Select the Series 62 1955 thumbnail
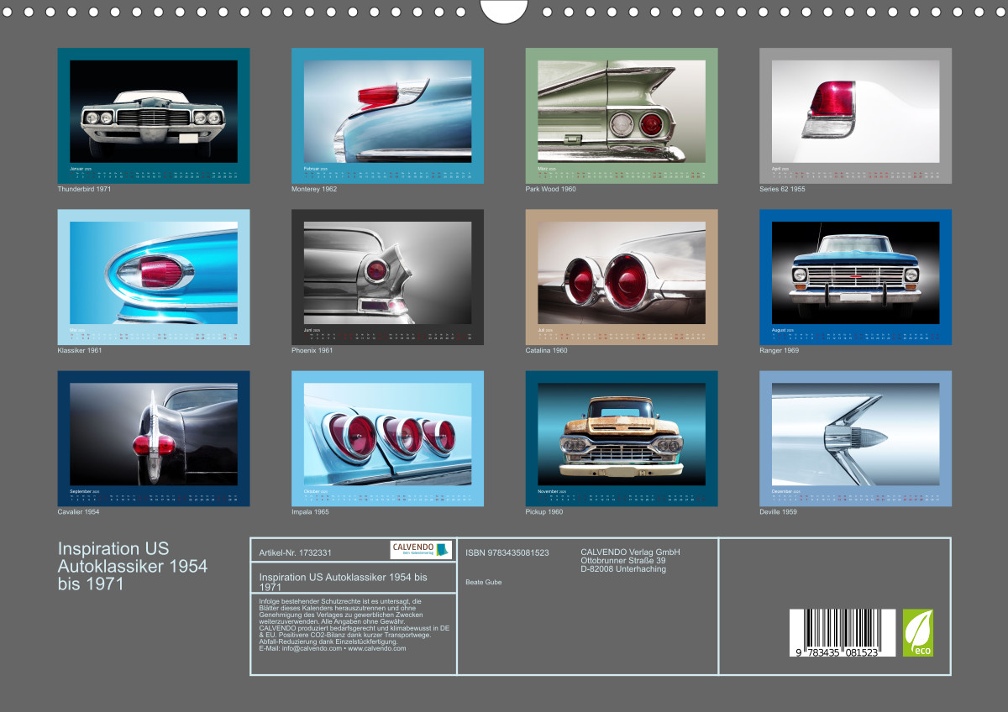The width and height of the screenshot is (1008, 712). (x=855, y=116)
